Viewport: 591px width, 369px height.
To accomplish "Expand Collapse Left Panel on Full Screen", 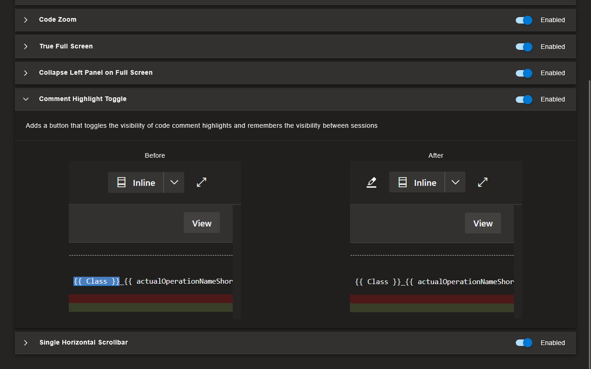I will 26,73.
